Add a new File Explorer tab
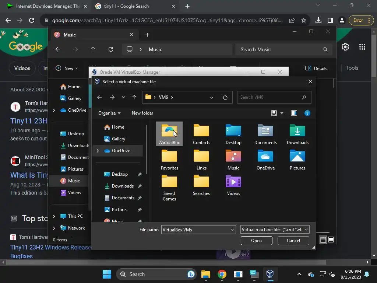 click(147, 35)
